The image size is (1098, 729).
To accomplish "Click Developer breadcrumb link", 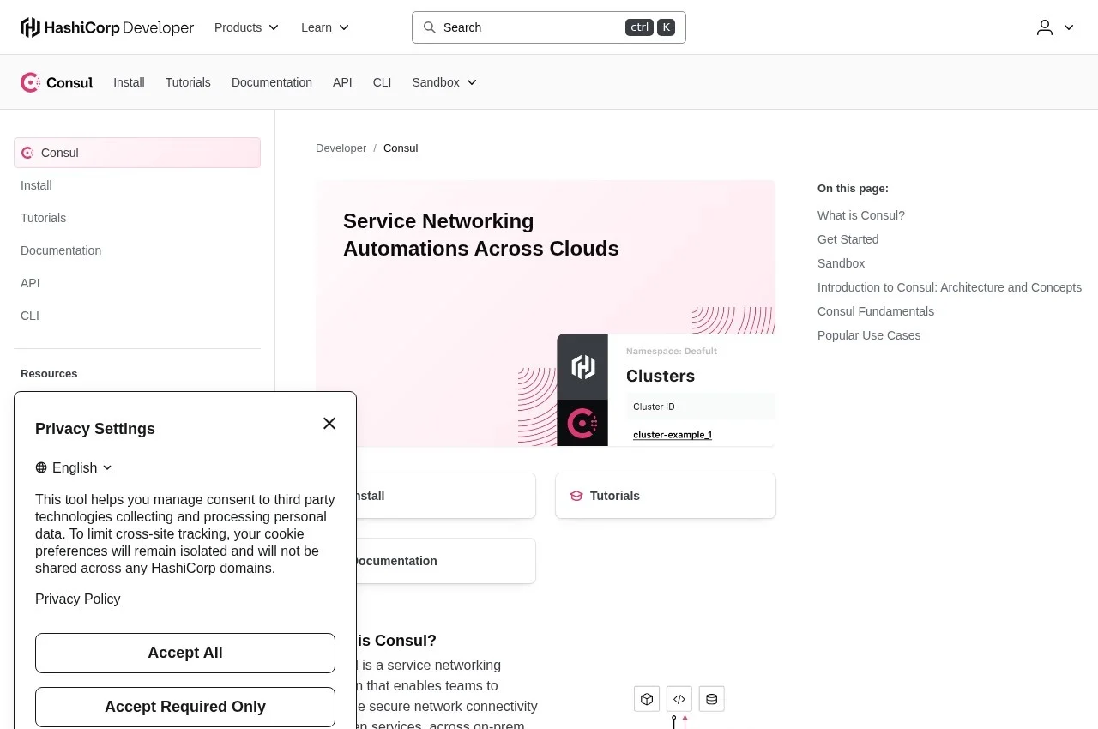I will [341, 148].
